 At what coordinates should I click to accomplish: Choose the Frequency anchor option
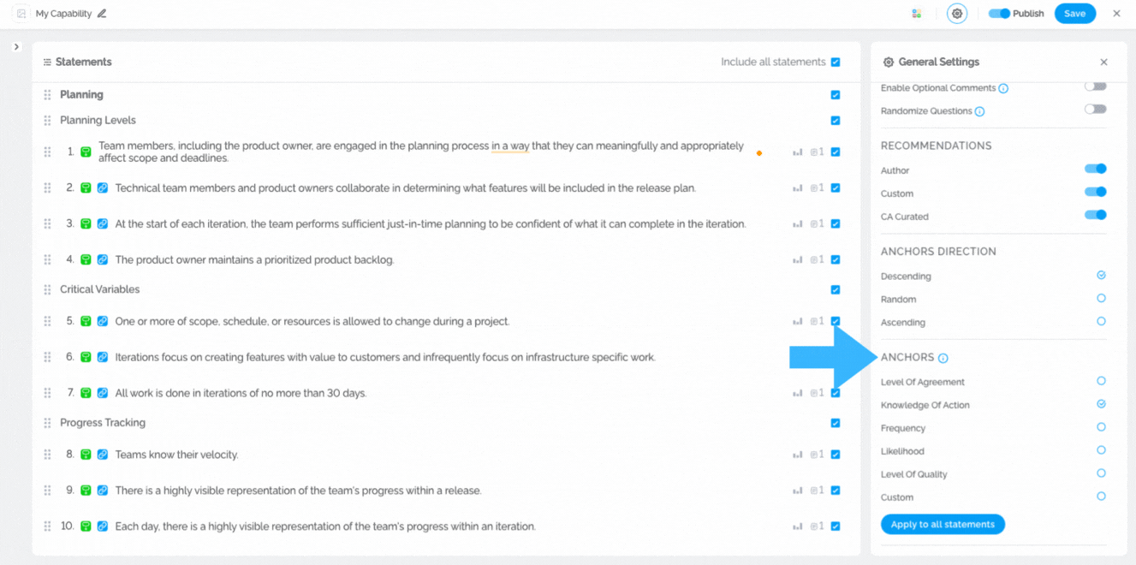pyautogui.click(x=1101, y=427)
